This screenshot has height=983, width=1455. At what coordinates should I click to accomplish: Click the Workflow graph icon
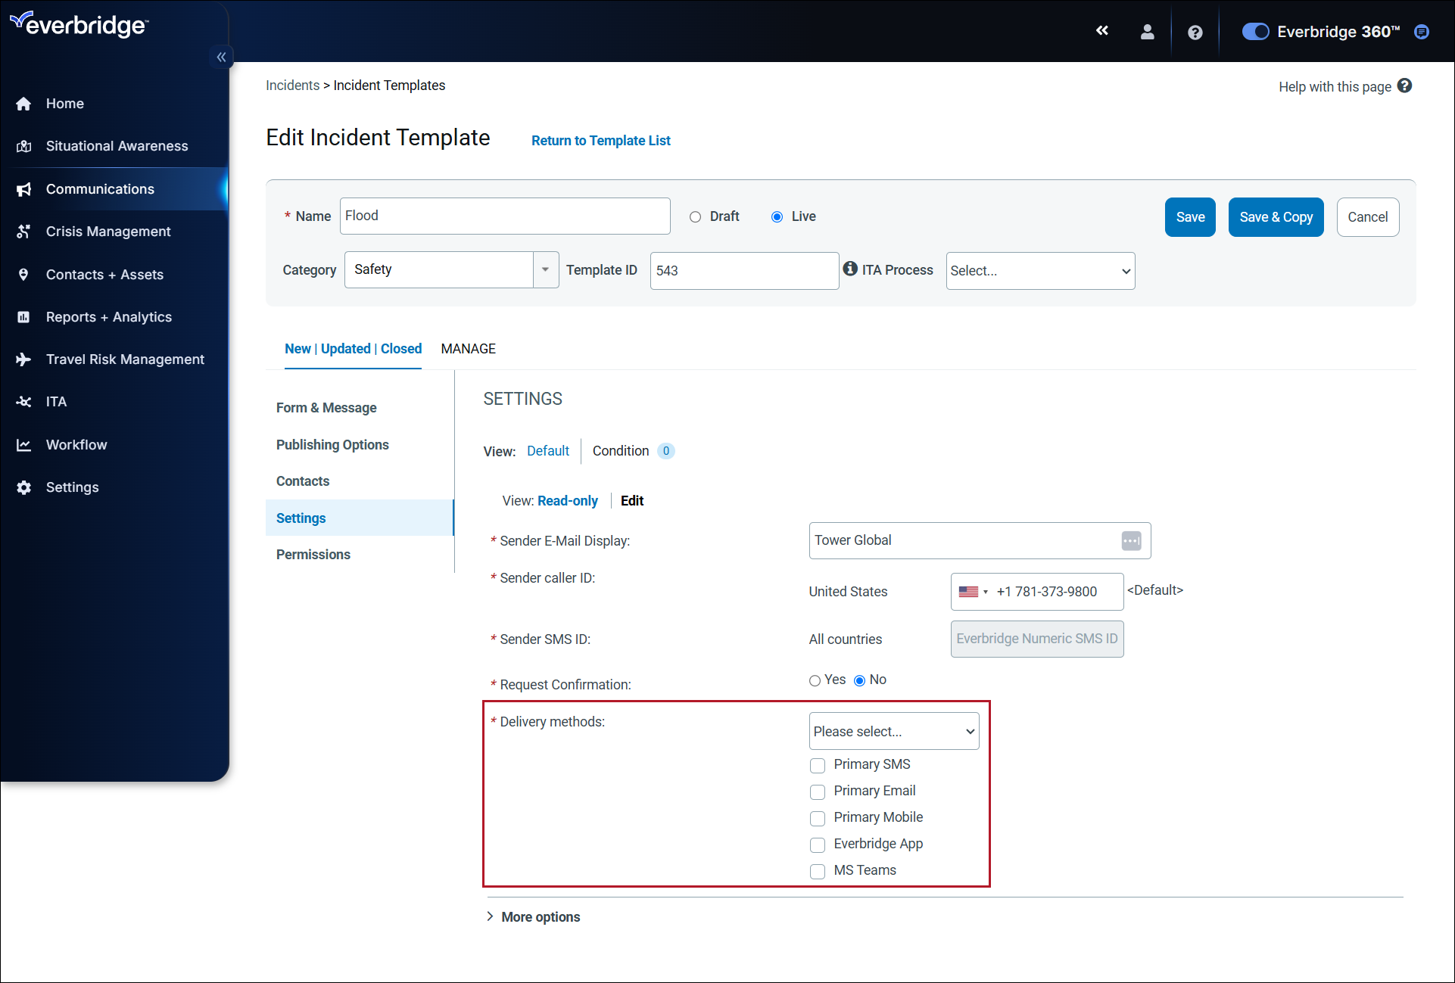click(x=24, y=445)
